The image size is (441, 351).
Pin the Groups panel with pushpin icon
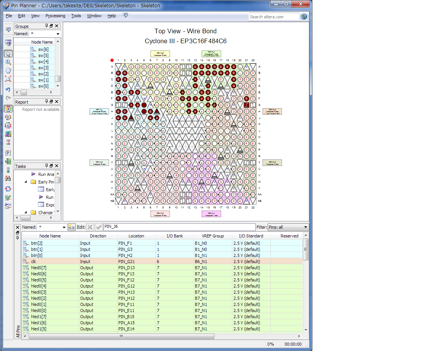pyautogui.click(x=47, y=26)
